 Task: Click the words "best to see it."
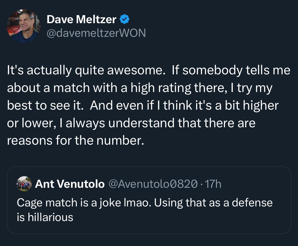(x=45, y=105)
